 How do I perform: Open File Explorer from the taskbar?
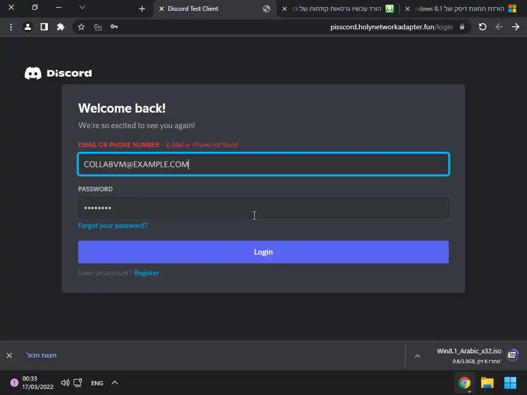pyautogui.click(x=487, y=383)
